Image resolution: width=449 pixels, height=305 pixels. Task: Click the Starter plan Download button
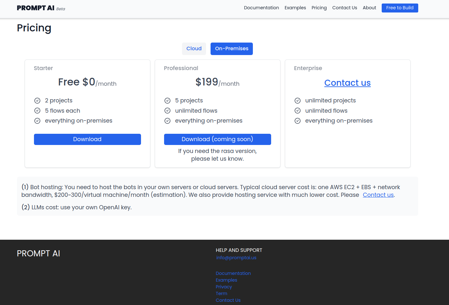click(87, 139)
